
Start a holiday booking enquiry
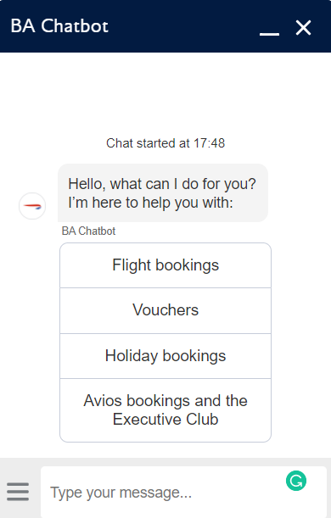coord(165,356)
